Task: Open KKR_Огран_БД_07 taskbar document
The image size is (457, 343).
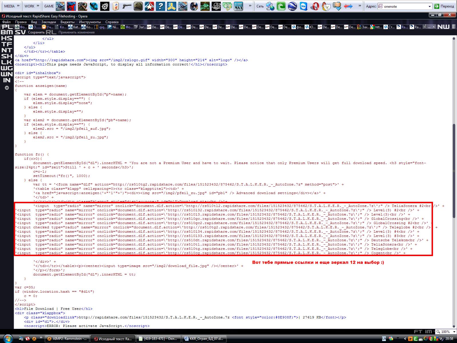Action: tap(204, 339)
